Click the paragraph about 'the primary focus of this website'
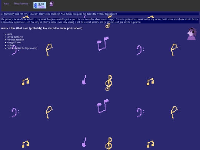 [x=100, y=20]
